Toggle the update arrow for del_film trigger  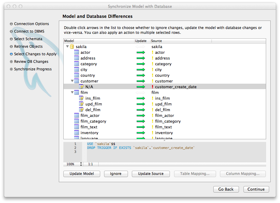pos(141,110)
